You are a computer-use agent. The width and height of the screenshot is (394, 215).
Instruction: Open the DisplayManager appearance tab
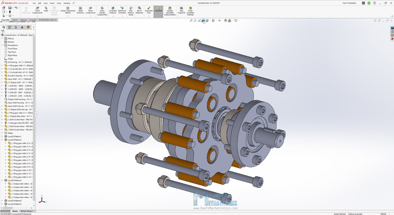point(28,27)
